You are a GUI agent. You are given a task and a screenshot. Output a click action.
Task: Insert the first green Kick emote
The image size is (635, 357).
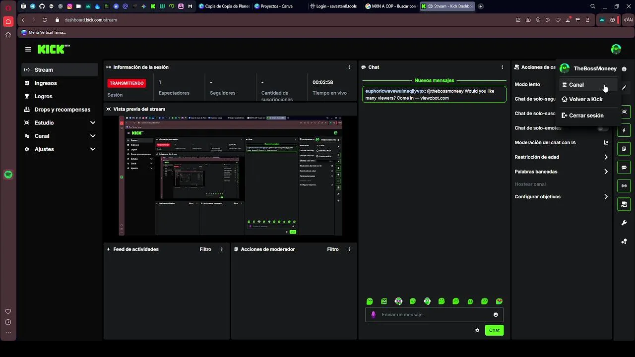[x=370, y=301]
